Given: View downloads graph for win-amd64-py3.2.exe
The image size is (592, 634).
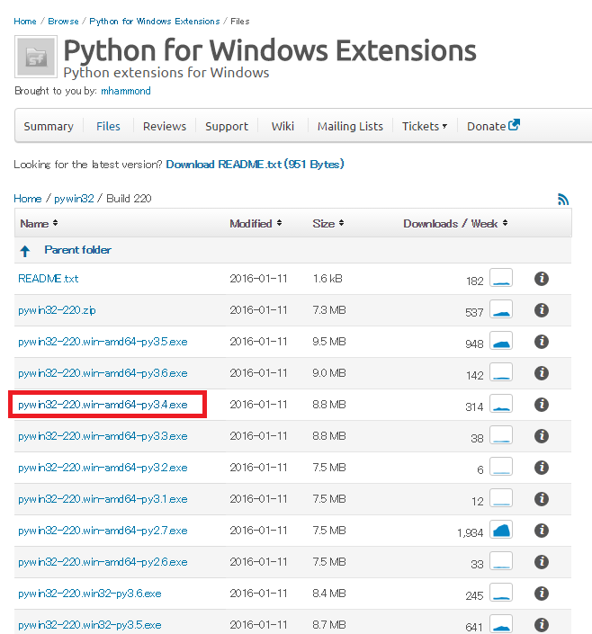Looking at the screenshot, I should pos(501,467).
